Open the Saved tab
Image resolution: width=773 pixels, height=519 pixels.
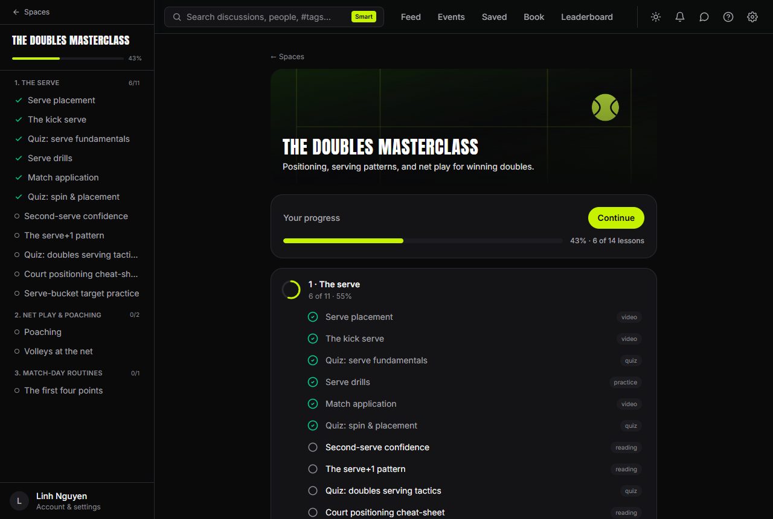[x=494, y=17]
